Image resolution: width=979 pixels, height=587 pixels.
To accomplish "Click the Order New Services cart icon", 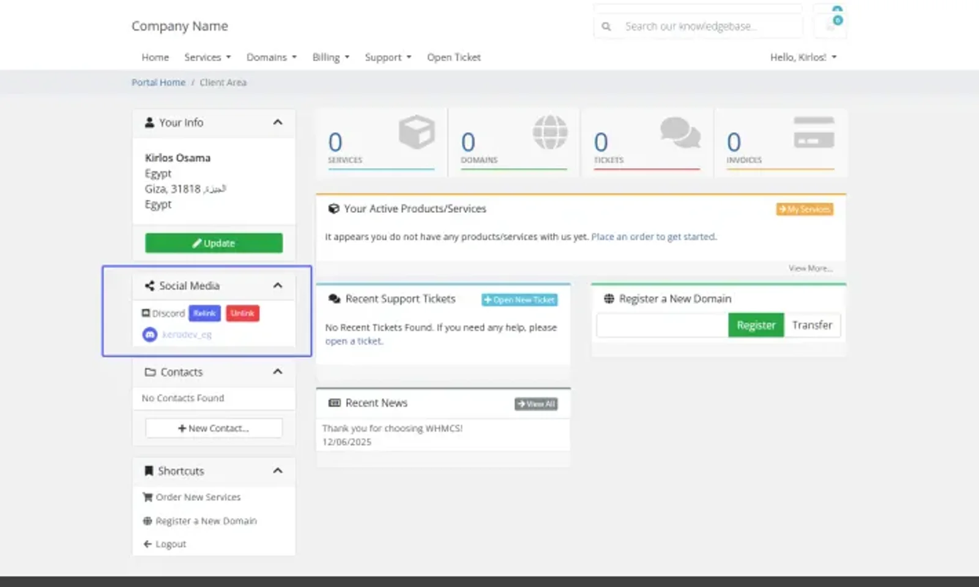I will [147, 497].
